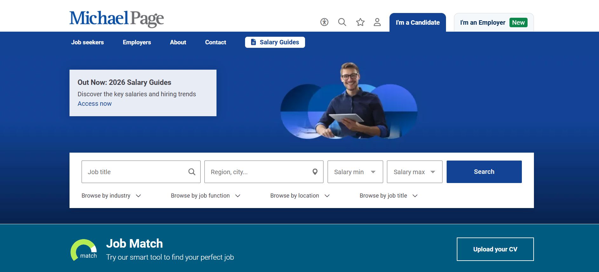Click the Job Match gauge icon

(x=84, y=250)
